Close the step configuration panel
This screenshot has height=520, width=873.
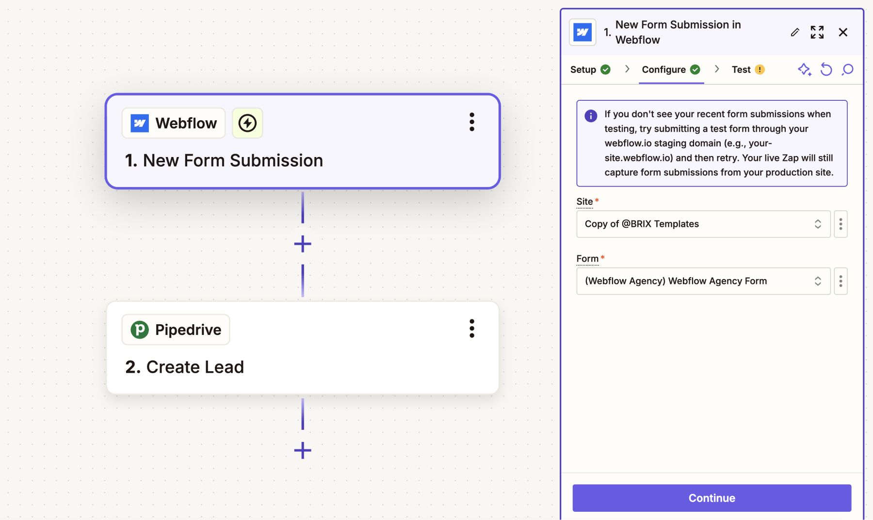(843, 32)
